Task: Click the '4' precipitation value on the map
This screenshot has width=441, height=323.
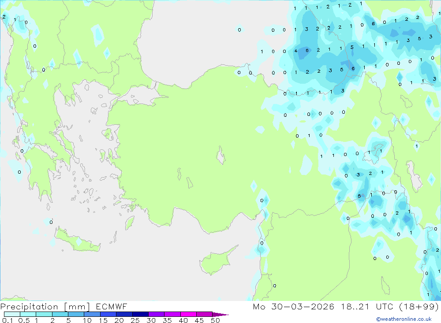Action: [x=295, y=51]
